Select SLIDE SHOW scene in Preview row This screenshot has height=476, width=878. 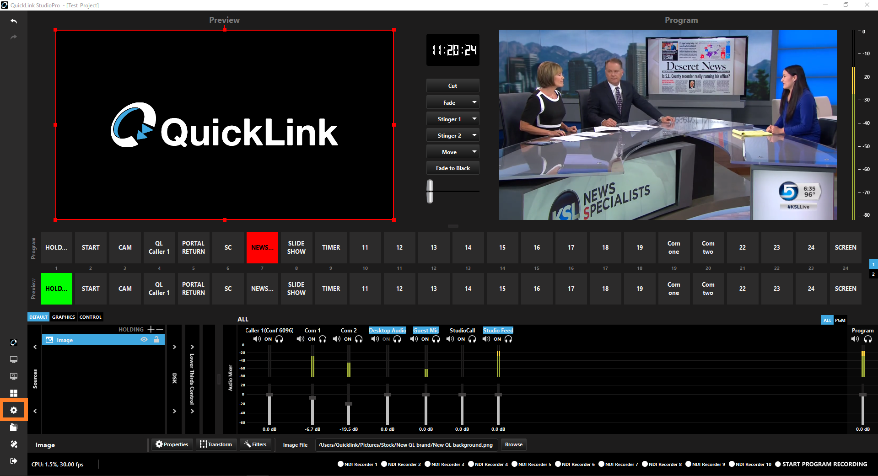click(x=296, y=289)
